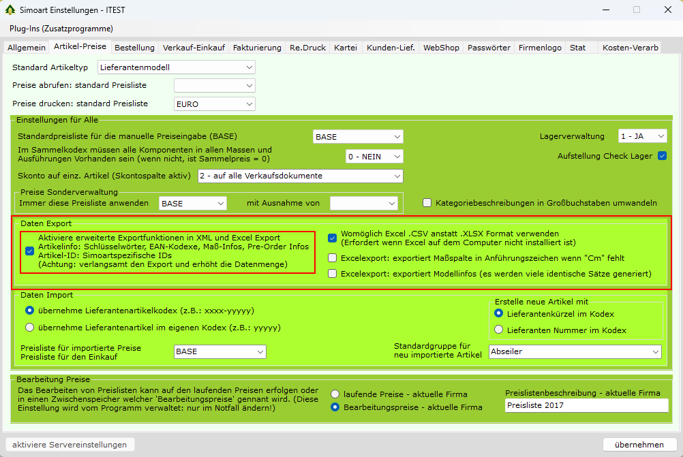Open the Skonto auf einz. Artikel dropdown
683x457 pixels.
pyautogui.click(x=300, y=176)
